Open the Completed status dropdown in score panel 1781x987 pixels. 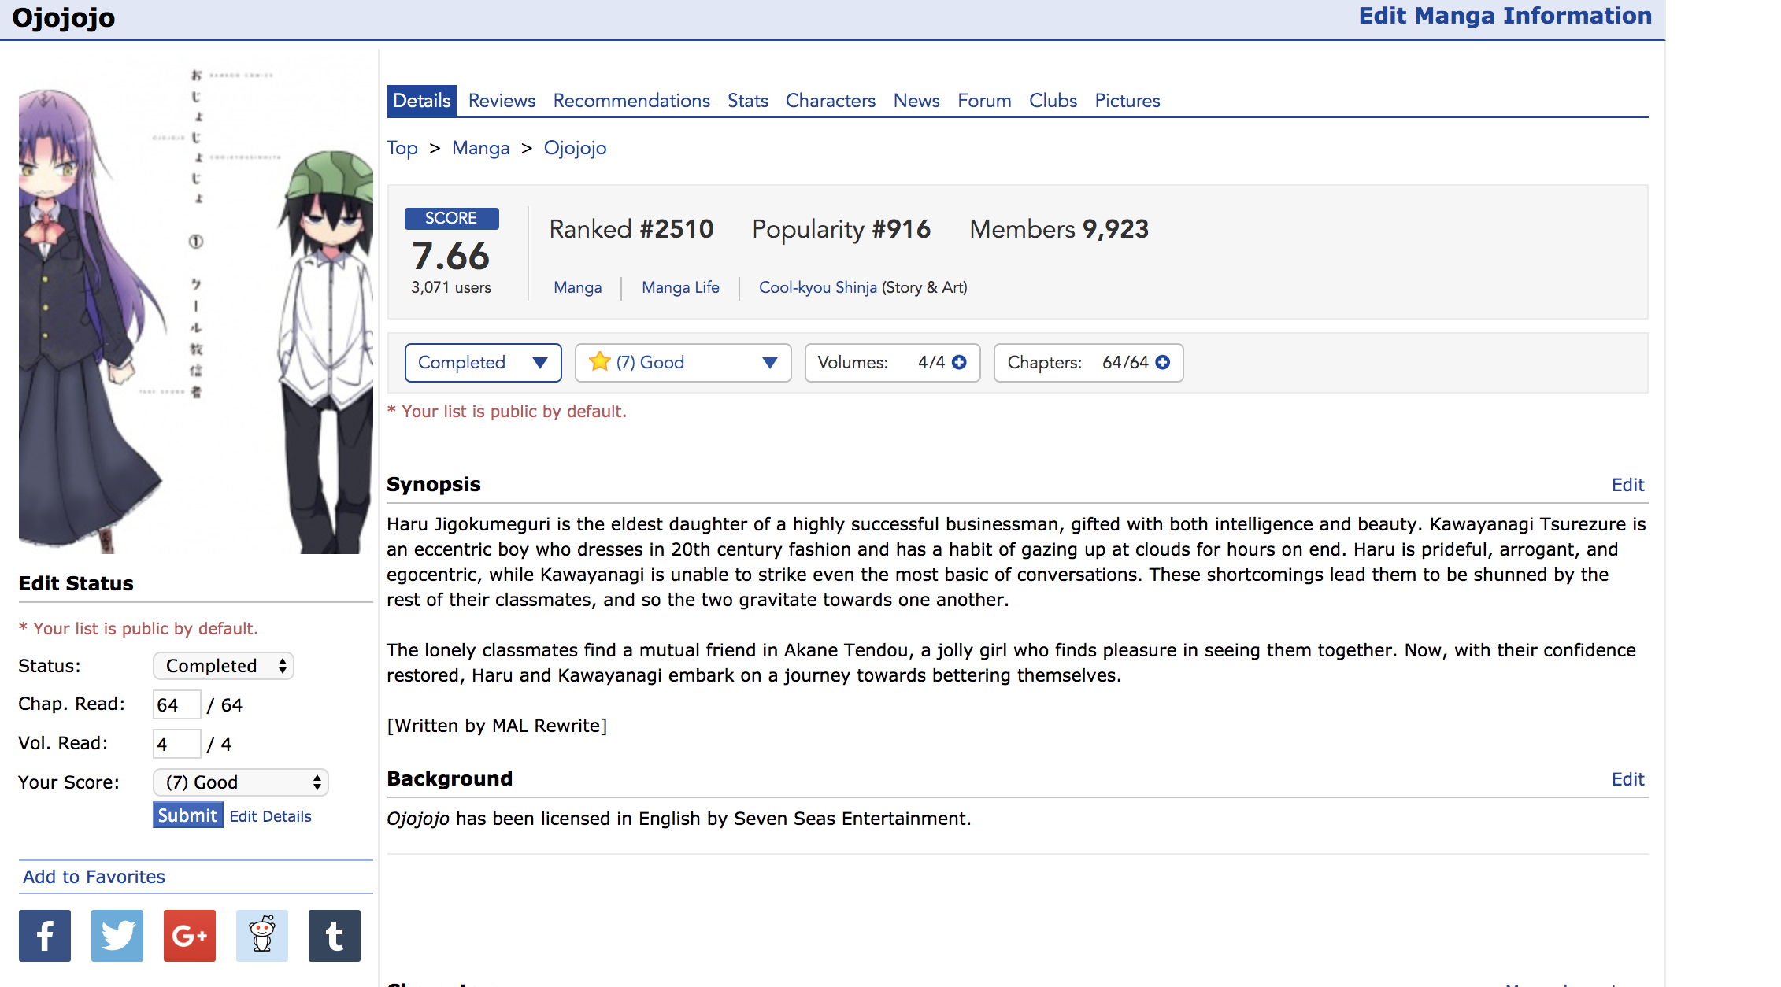[x=483, y=363]
